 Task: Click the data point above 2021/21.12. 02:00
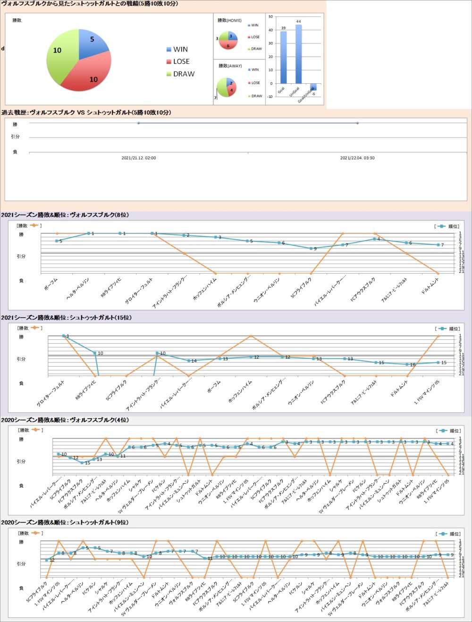tap(138, 123)
